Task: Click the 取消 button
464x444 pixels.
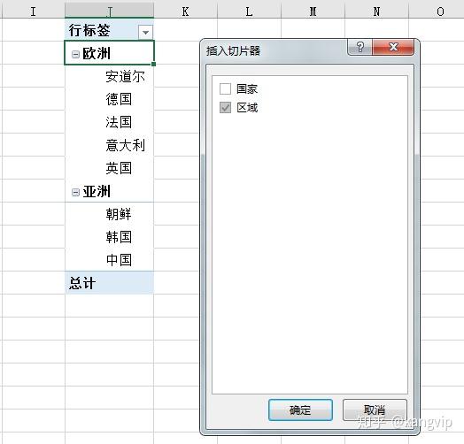Action: click(375, 410)
